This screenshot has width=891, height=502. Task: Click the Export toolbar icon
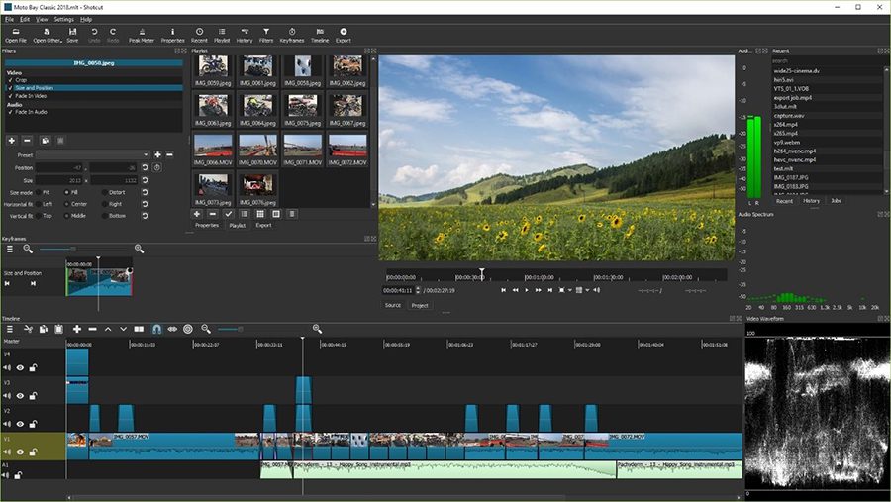point(344,36)
